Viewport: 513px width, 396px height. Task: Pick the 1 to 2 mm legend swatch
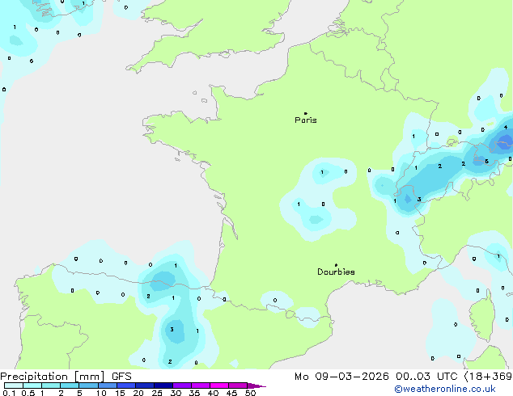coord(51,385)
